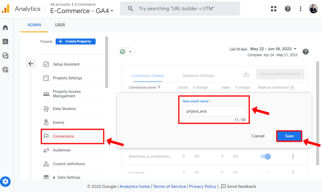Screen dimensions: 322x192
Task: Expand the green checkmark status dropdown
Action: [126, 52]
